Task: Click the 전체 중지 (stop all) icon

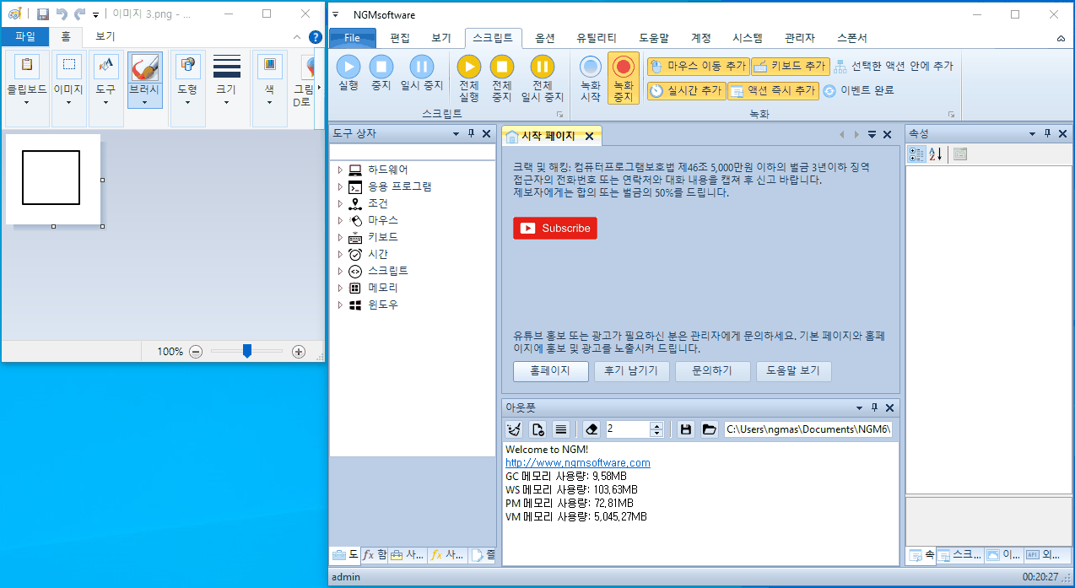Action: click(502, 67)
